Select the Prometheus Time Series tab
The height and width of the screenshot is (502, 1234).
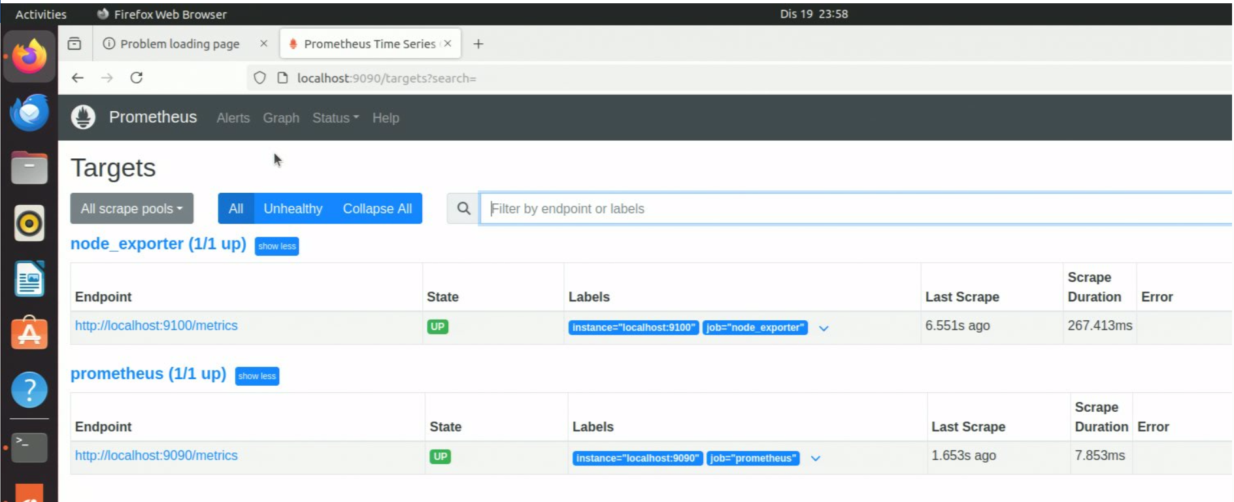point(370,44)
